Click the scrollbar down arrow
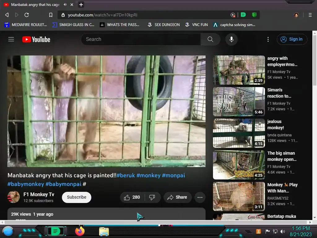The width and height of the screenshot is (317, 238). tap(315, 218)
